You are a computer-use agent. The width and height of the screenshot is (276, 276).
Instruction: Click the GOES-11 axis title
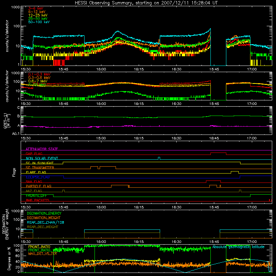(x=7, y=121)
